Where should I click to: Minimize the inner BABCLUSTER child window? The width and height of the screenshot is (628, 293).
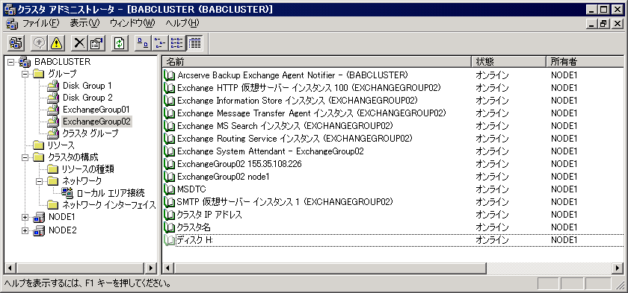[x=592, y=24]
